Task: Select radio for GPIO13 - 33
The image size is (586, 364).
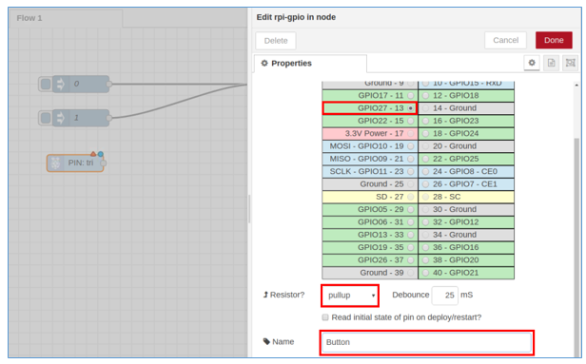Action: coord(411,235)
